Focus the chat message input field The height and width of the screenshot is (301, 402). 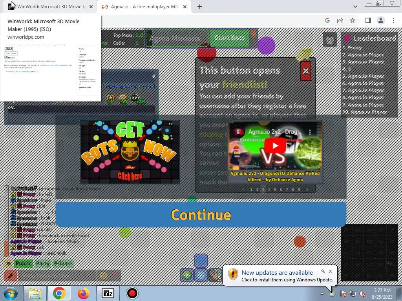tap(57, 276)
